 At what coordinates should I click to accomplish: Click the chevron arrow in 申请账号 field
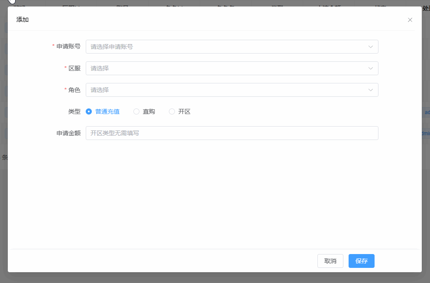click(x=371, y=47)
